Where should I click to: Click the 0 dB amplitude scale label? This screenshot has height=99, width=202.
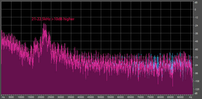195,9
